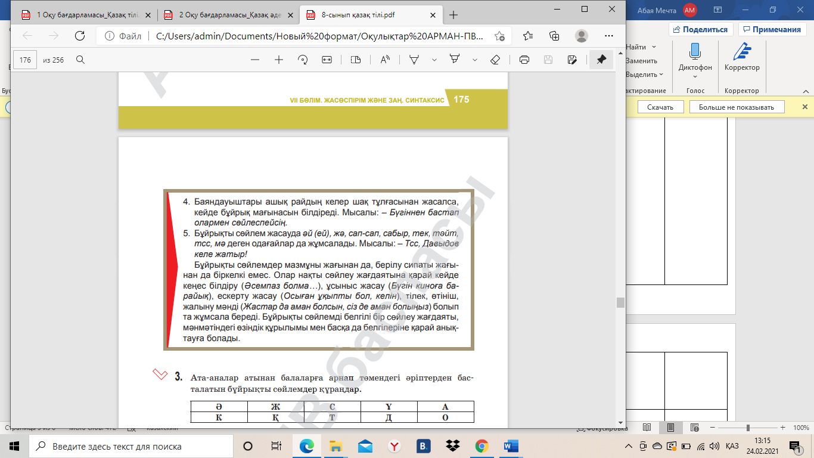Screen dimensions: 814x458
Task: Select the Highlight marker tool
Action: pyautogui.click(x=455, y=60)
